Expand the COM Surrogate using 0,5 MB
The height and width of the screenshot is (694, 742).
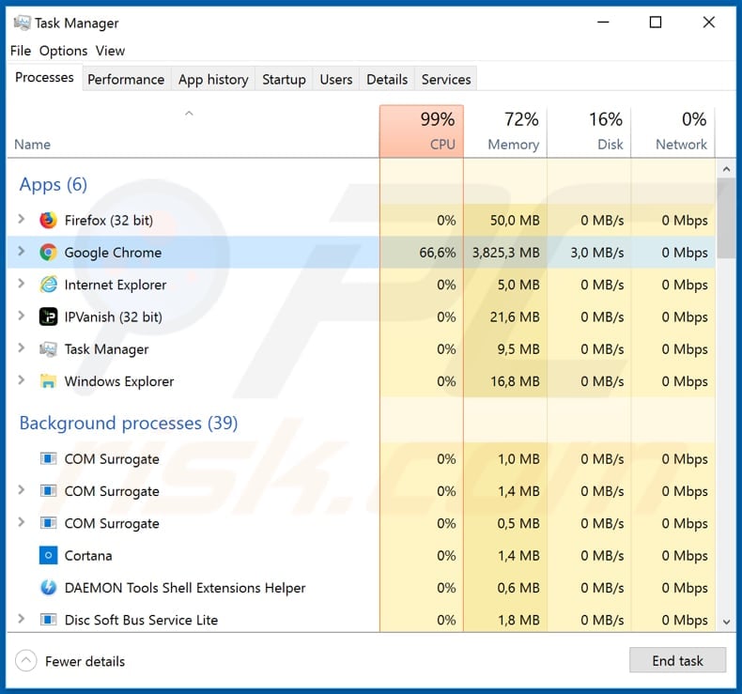(x=22, y=522)
